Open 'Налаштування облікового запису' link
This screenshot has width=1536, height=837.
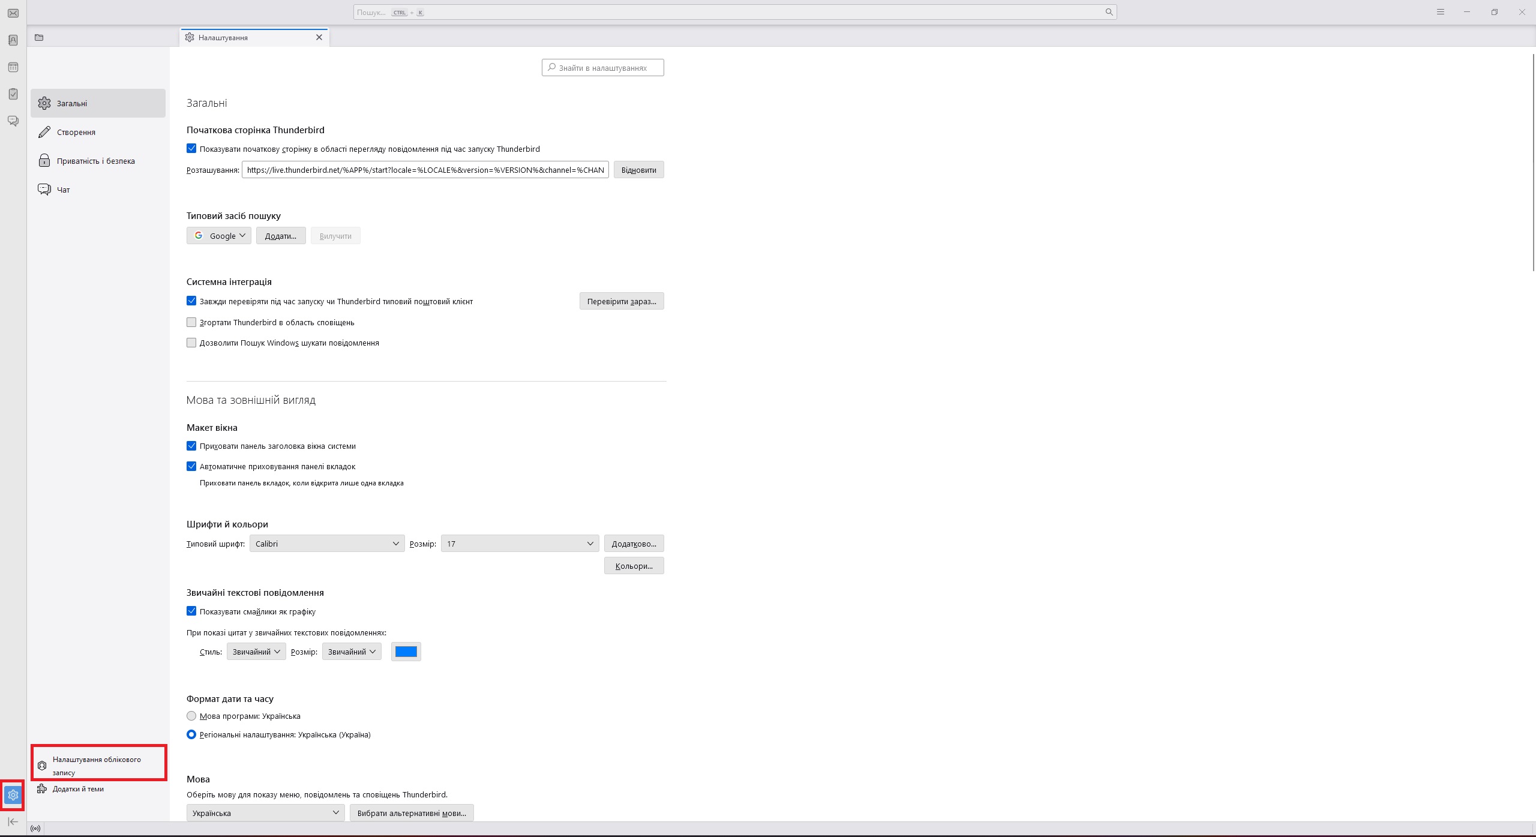pyautogui.click(x=97, y=766)
